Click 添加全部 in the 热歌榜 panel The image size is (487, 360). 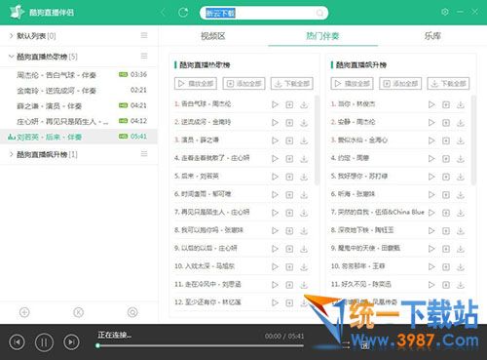[x=243, y=83]
